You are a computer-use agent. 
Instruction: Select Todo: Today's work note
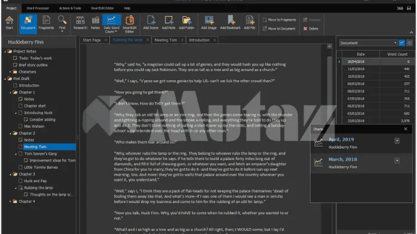[x=35, y=58]
